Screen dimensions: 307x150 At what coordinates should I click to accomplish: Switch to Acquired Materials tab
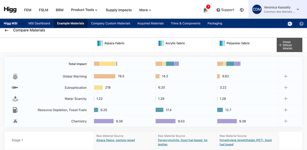tap(150, 24)
